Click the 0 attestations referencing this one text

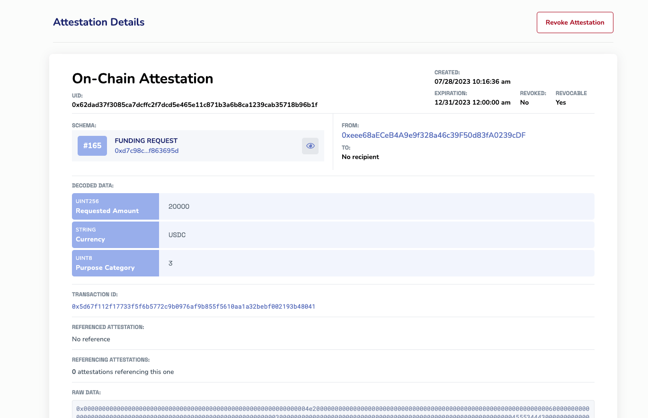pos(123,372)
